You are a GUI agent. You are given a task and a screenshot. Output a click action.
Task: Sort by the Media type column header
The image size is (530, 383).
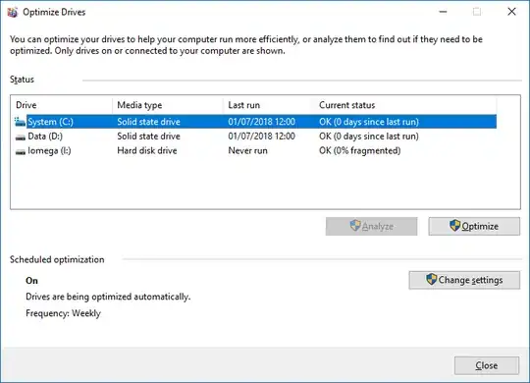[x=168, y=105]
